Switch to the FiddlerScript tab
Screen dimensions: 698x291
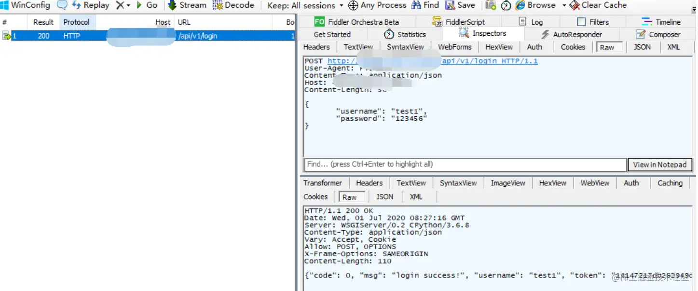459,22
